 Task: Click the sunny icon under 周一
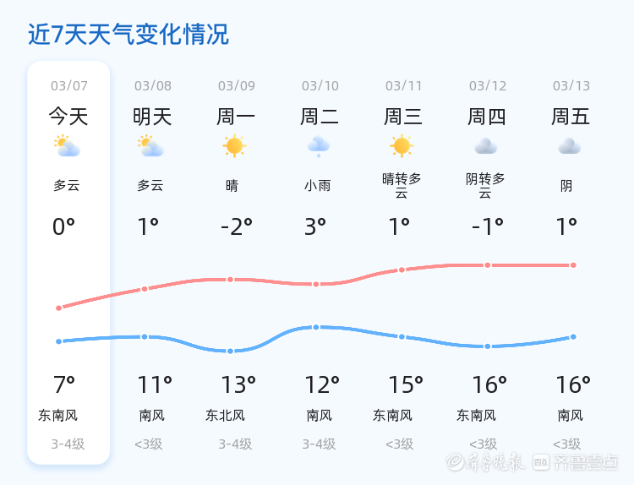234,146
